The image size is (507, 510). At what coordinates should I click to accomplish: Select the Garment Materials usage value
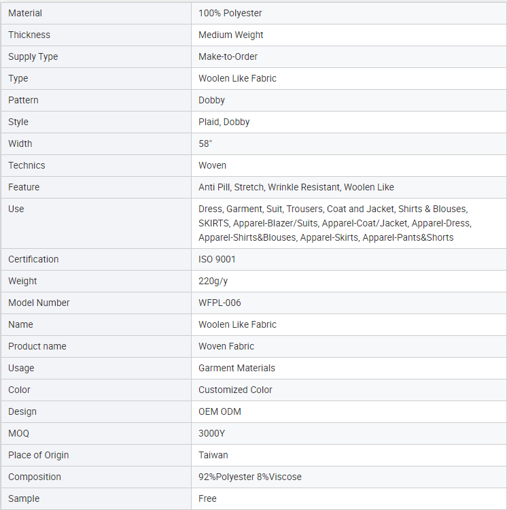pyautogui.click(x=237, y=368)
